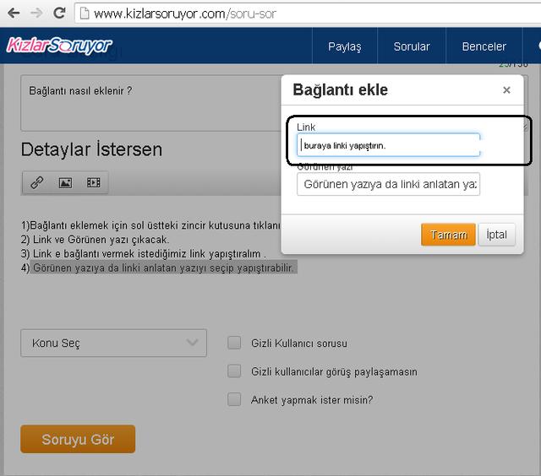The height and width of the screenshot is (476, 541).
Task: Click the Soruyu Gör button
Action: pyautogui.click(x=78, y=439)
